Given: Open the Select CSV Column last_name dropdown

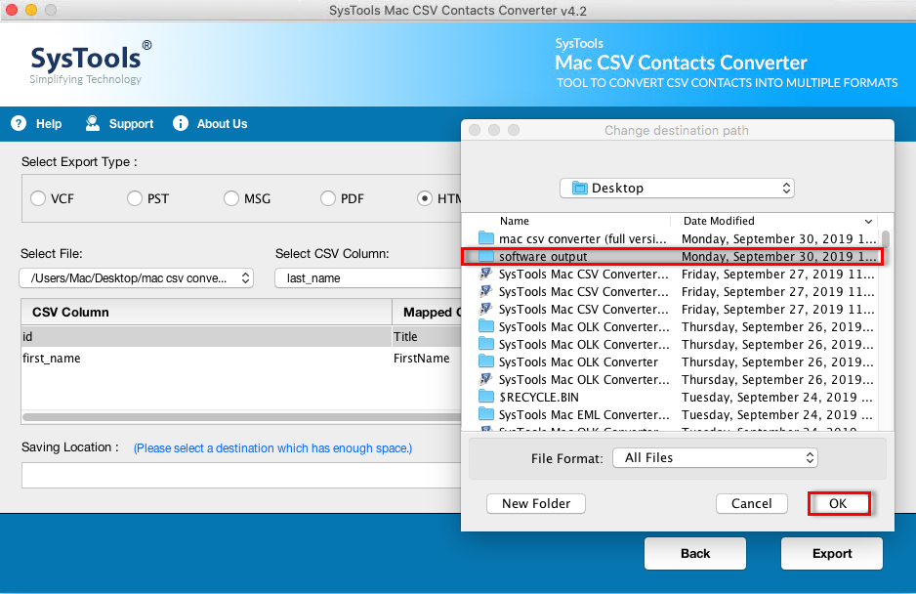Looking at the screenshot, I should pyautogui.click(x=368, y=278).
